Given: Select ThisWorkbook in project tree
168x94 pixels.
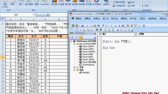Looking at the screenshot, I should pos(88,65).
